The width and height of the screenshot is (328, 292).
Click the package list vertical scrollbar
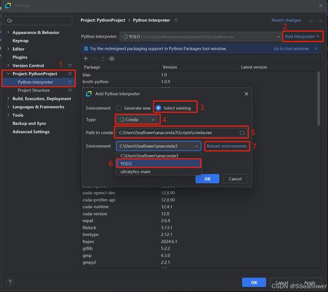[319, 98]
